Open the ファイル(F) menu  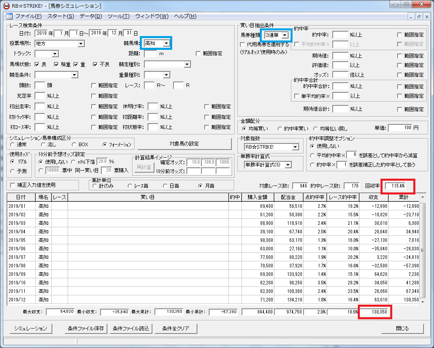(x=28, y=16)
